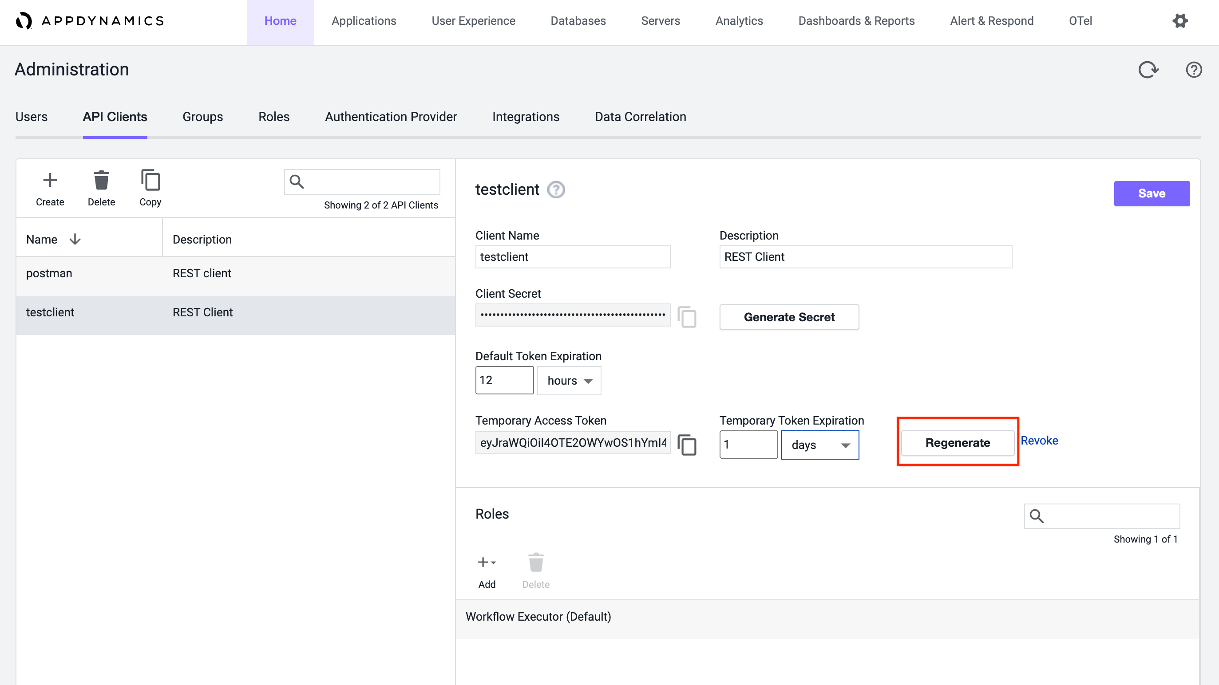Open Dashboards & Reports menu
Viewport: 1219px width, 685px height.
856,21
